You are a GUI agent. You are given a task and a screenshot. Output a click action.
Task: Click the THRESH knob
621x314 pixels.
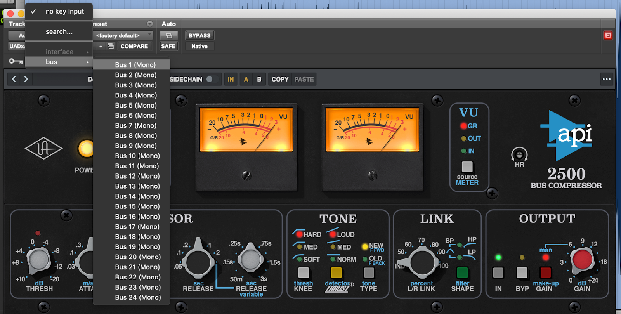(38, 260)
